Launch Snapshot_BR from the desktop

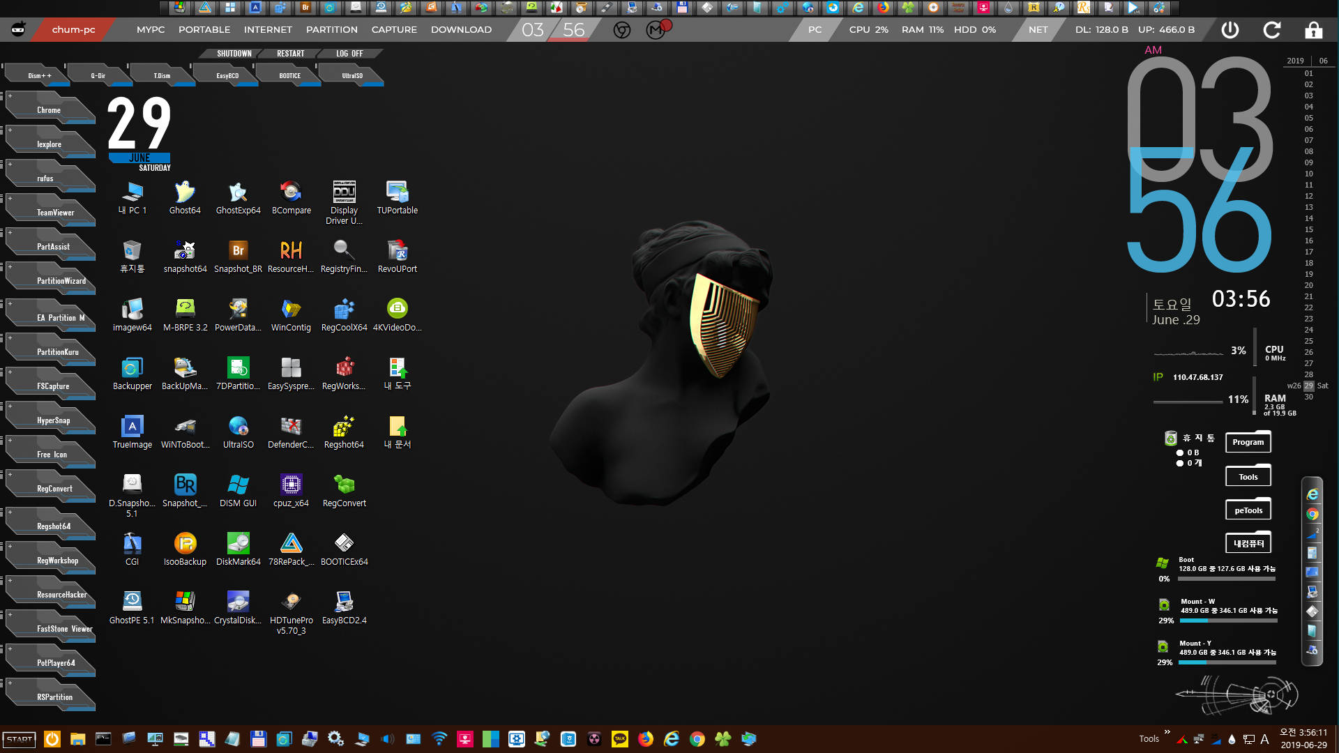[238, 256]
